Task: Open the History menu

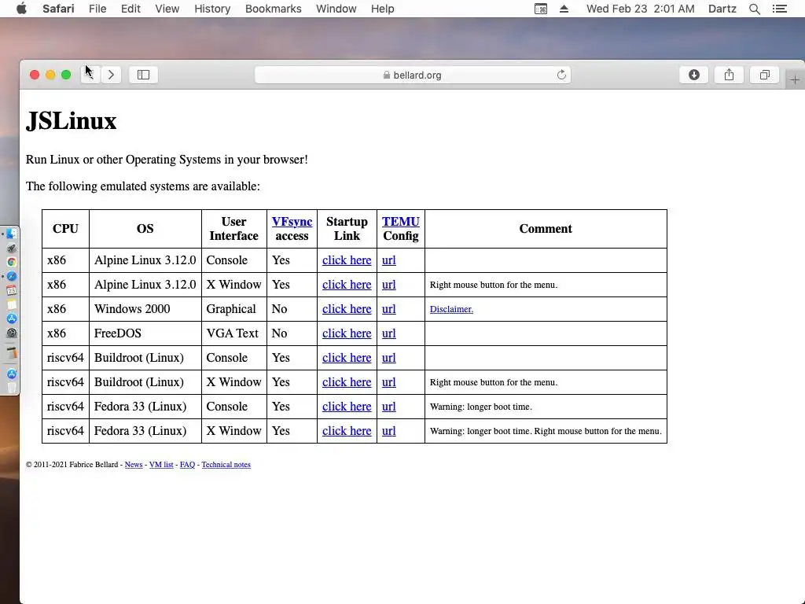Action: tap(212, 9)
